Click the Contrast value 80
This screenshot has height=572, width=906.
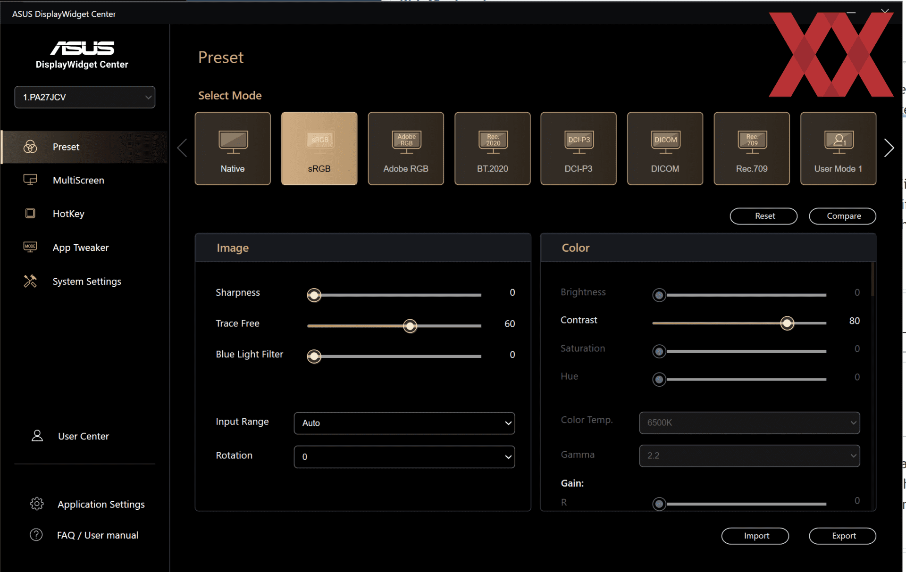[854, 321]
